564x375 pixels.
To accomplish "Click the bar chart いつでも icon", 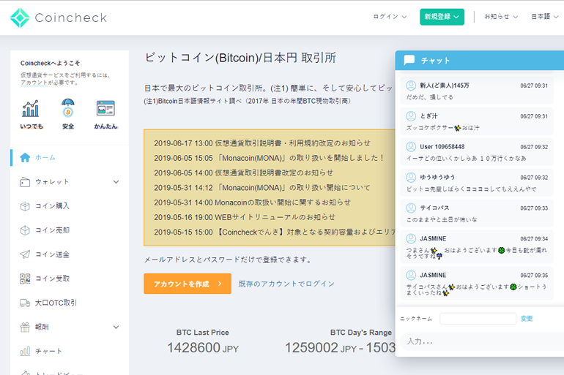I will tap(31, 108).
